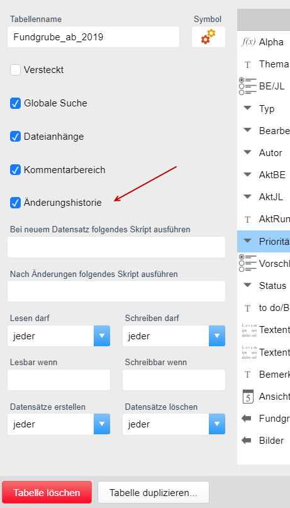Click the Tabellenname input field
Screen dimensions: 290x508
[x=94, y=37]
